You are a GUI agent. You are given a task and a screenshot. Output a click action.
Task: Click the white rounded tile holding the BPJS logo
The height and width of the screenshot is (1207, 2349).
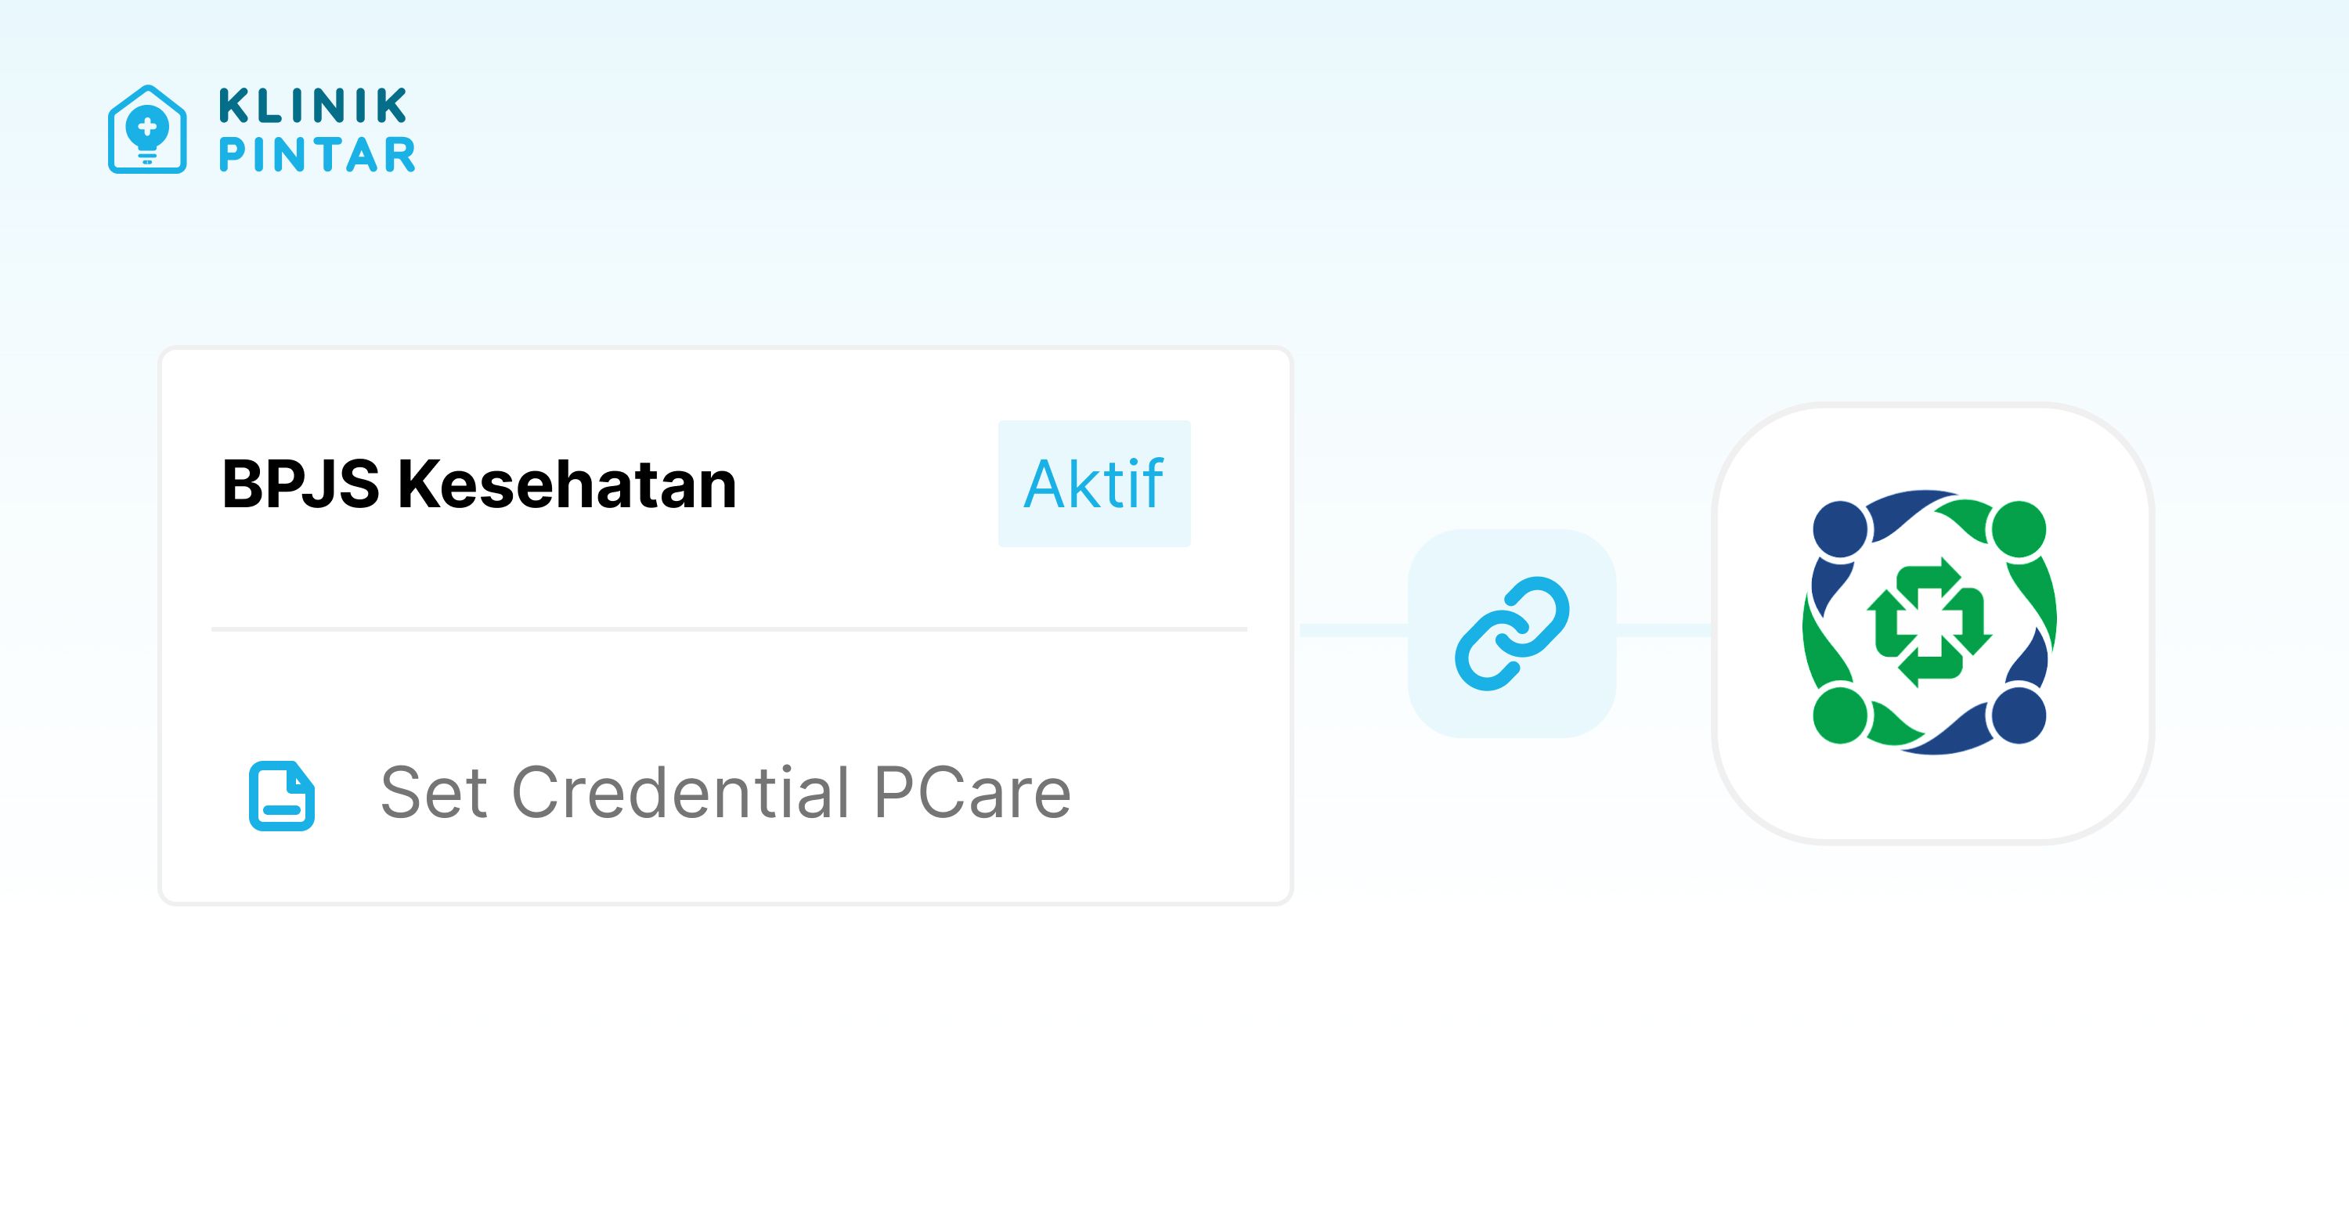click(1933, 624)
